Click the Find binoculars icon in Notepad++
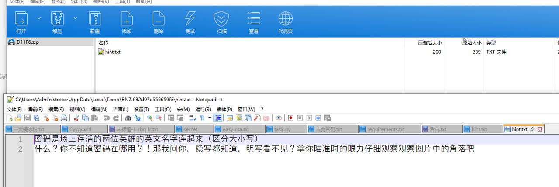 click(128, 118)
